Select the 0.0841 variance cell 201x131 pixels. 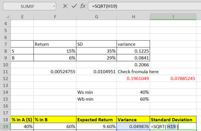tap(133, 58)
